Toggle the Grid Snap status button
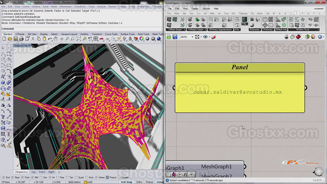This screenshot has width=327, height=184. (x=126, y=182)
